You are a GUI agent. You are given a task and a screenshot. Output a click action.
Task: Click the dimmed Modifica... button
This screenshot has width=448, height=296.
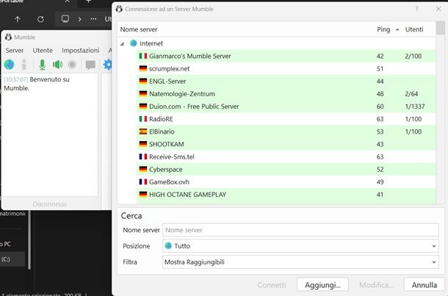click(x=376, y=285)
